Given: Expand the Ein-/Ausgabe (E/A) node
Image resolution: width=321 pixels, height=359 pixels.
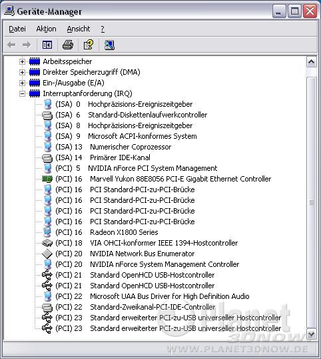Looking at the screenshot, I should click(x=22, y=83).
